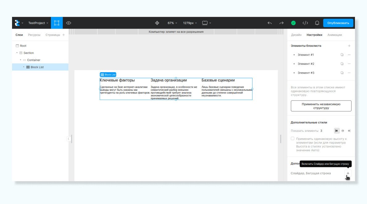This screenshot has width=367, height=204.
Task: Add a new blocklist element
Action: (349, 46)
